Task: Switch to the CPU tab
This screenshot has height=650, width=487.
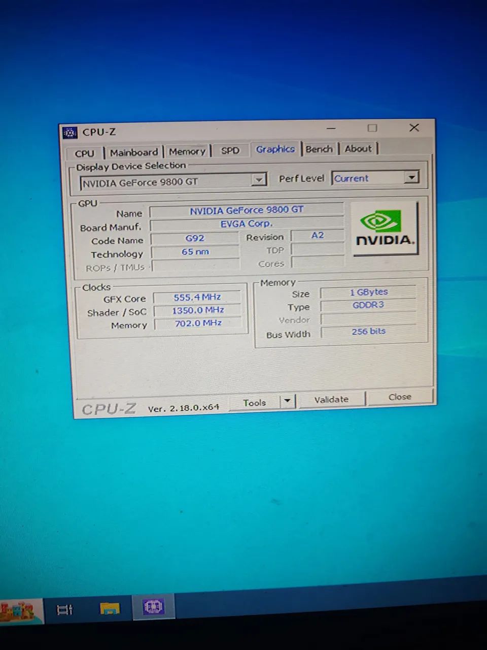Action: click(85, 153)
